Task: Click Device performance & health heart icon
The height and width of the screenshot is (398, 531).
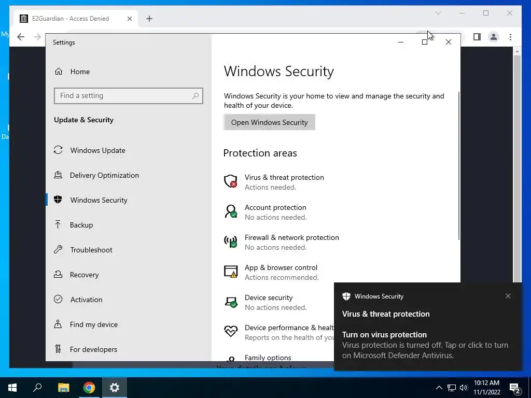Action: (231, 331)
